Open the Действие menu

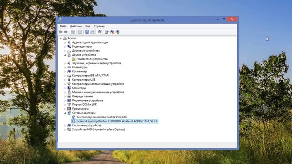[76, 26]
